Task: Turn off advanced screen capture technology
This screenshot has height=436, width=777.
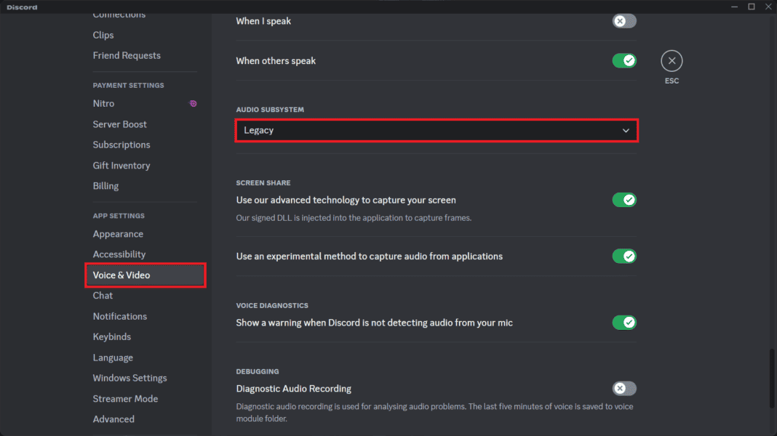Action: pos(623,199)
